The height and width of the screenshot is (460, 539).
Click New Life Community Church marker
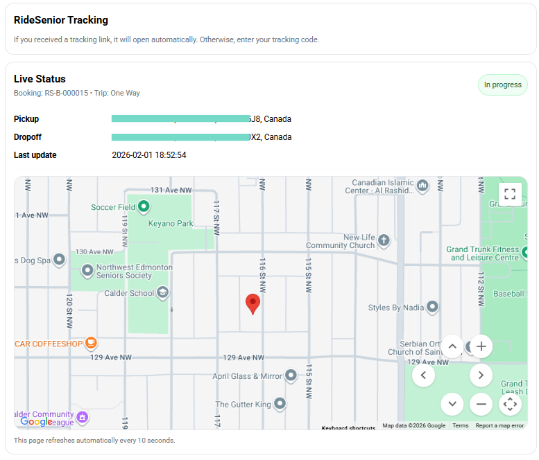[x=384, y=240]
